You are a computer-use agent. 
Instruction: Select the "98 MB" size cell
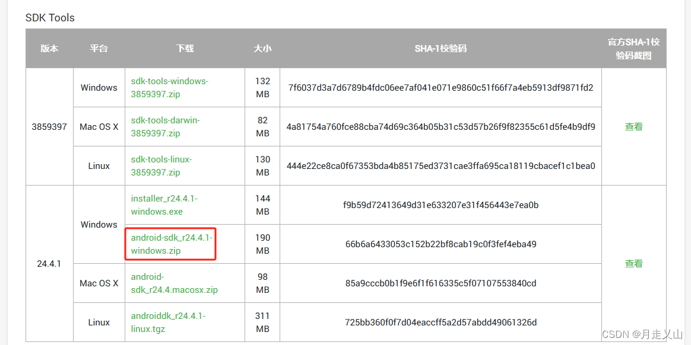[x=262, y=283]
